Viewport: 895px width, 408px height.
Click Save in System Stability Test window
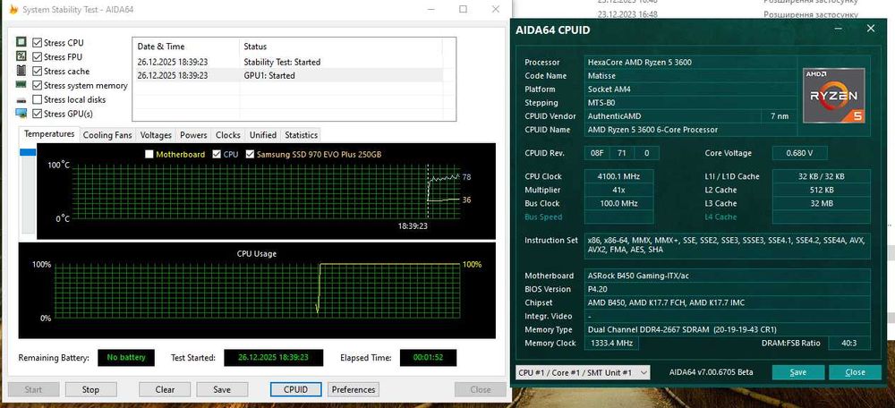click(222, 390)
